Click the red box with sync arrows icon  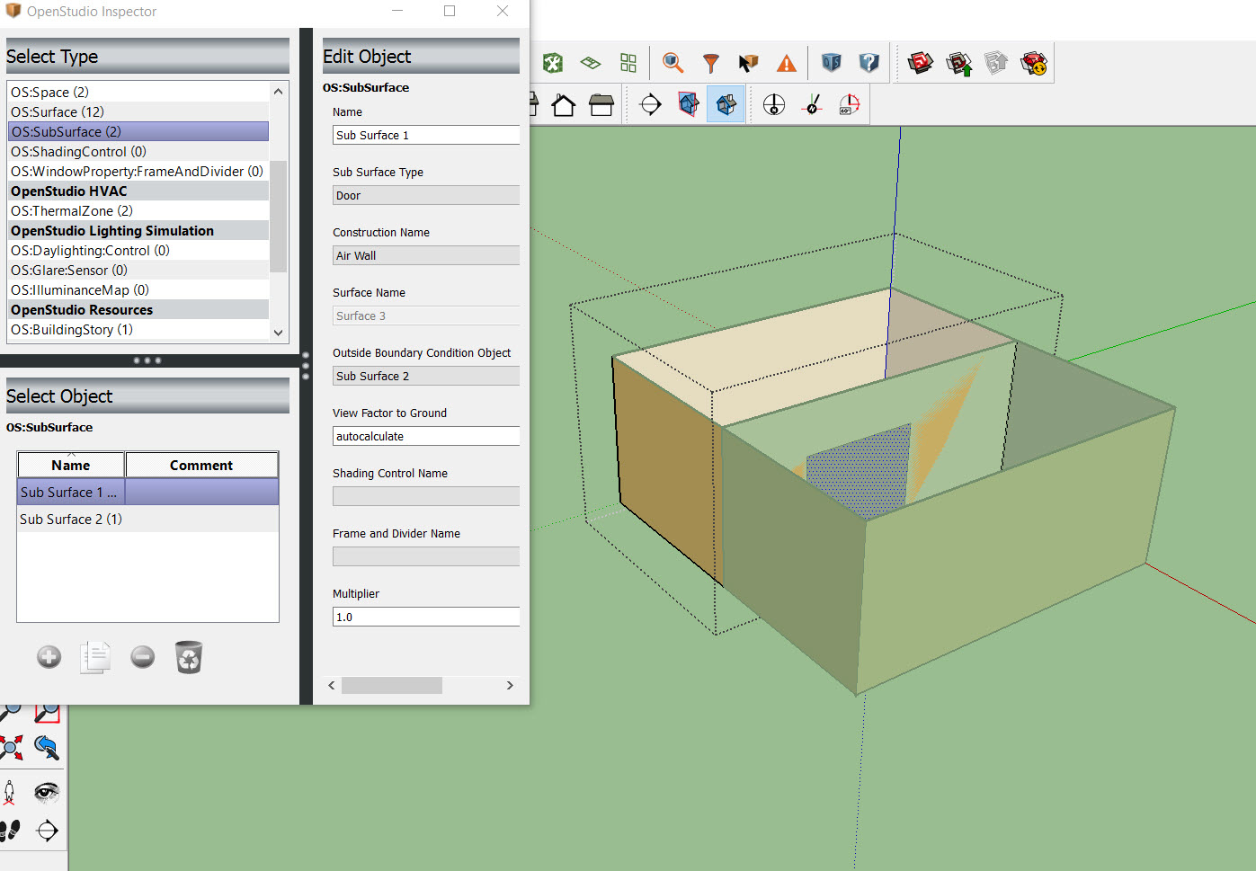coord(1034,63)
